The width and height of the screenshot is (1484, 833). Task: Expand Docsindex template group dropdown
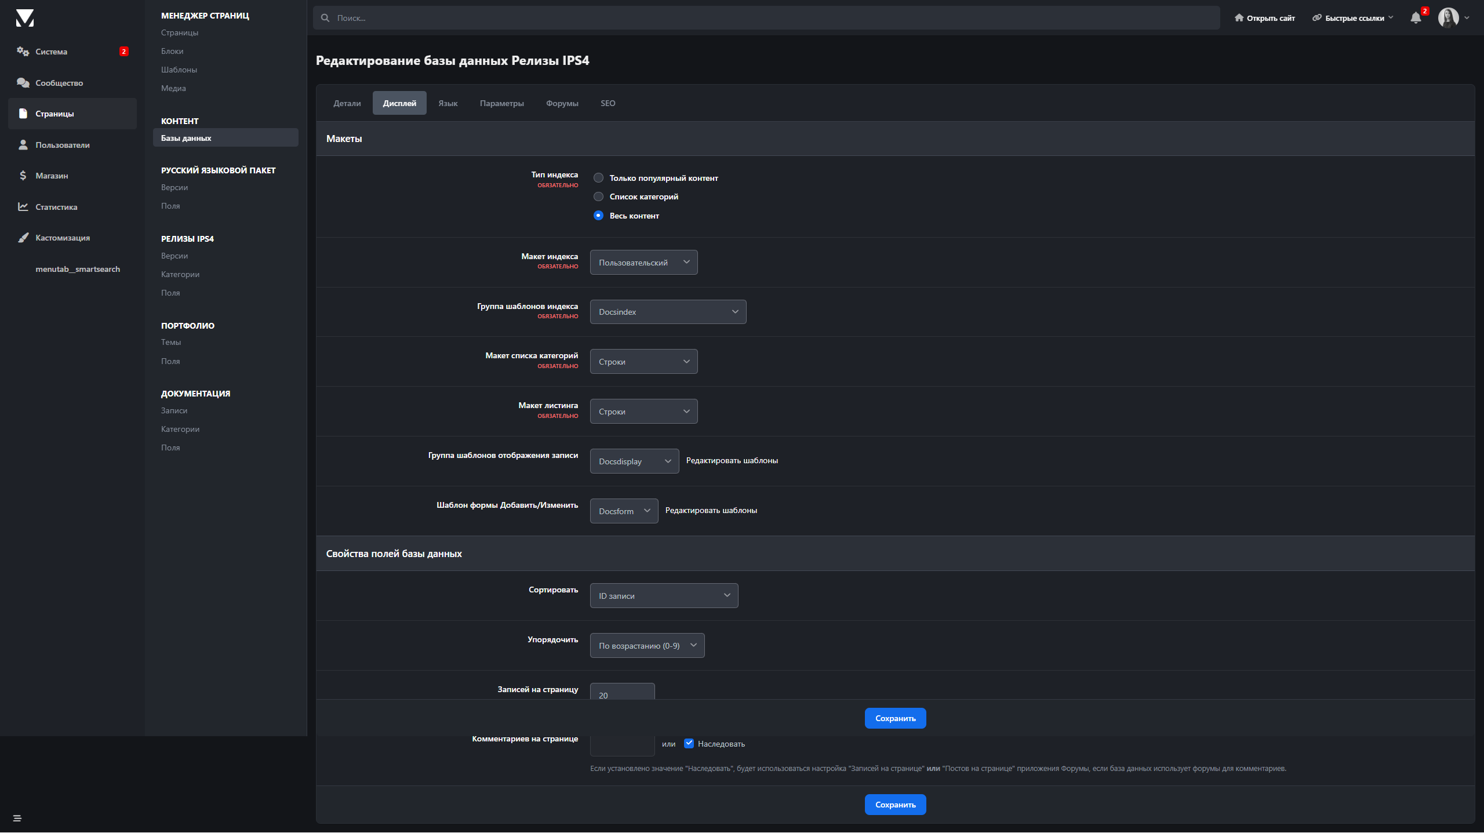coord(668,312)
